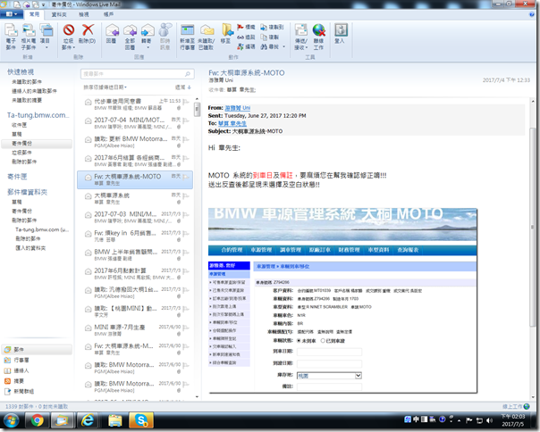
Task: Flag the message using 標幟 in ribbon
Action: coord(246,27)
